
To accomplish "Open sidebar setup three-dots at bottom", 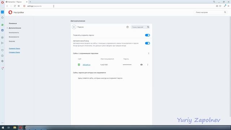I will coord(3,123).
